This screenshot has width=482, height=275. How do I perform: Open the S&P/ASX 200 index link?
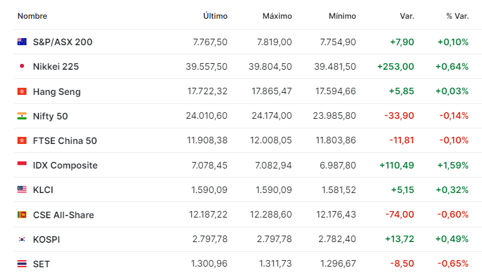pyautogui.click(x=63, y=42)
